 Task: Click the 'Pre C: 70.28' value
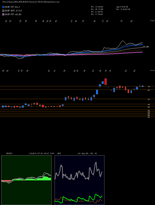[97, 14]
